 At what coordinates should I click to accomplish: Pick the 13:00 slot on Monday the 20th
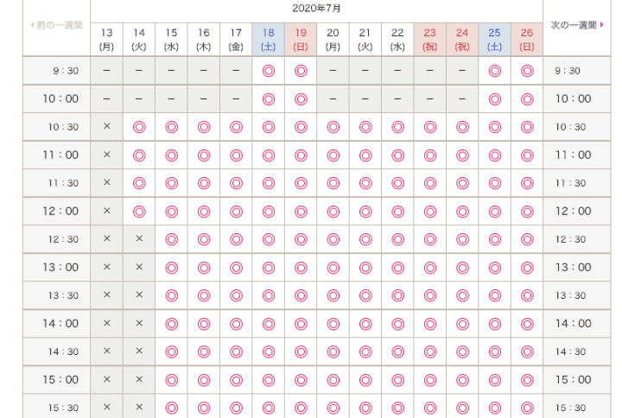tap(333, 267)
